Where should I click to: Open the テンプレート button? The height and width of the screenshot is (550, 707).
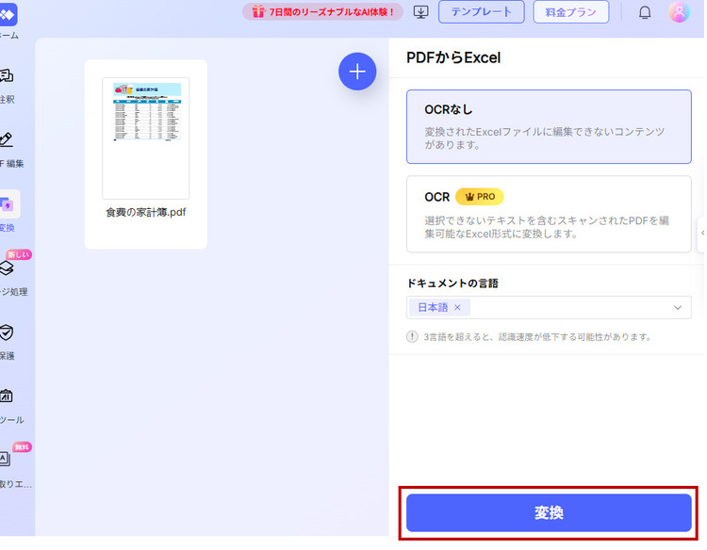(482, 12)
